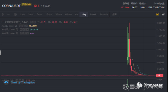This screenshot has height=92, width=168.
Task: Select the 60min interval
Action: point(68,14)
